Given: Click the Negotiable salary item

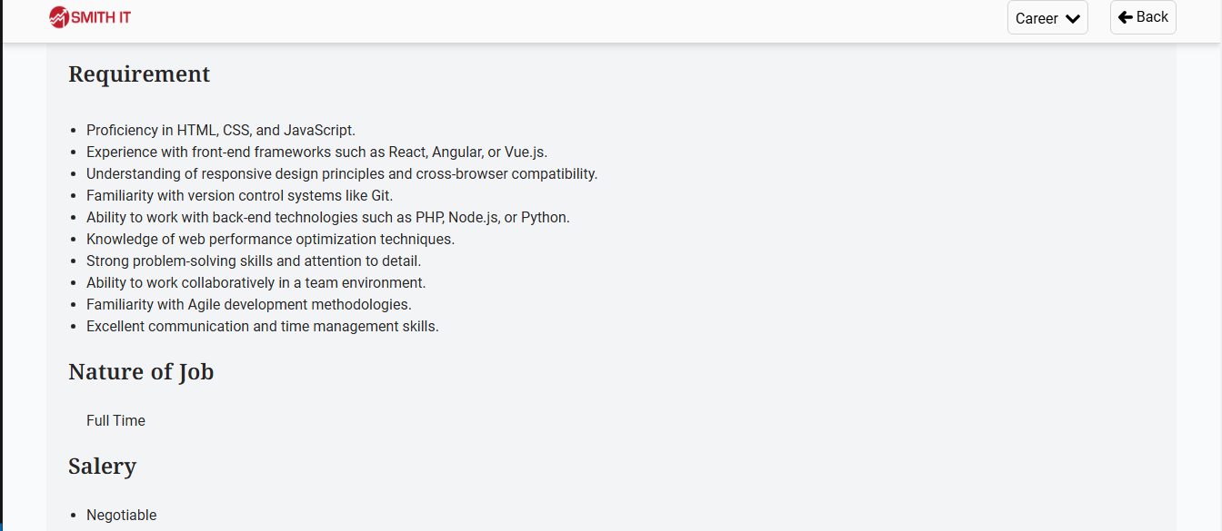Looking at the screenshot, I should pos(122,515).
